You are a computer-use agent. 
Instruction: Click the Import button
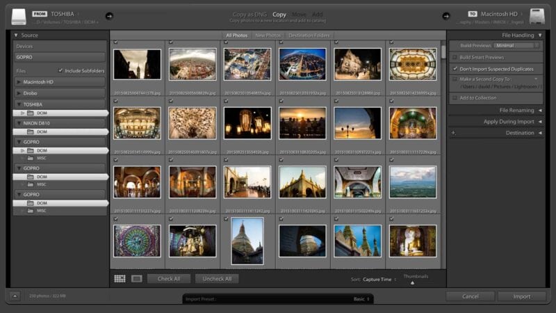pyautogui.click(x=522, y=296)
